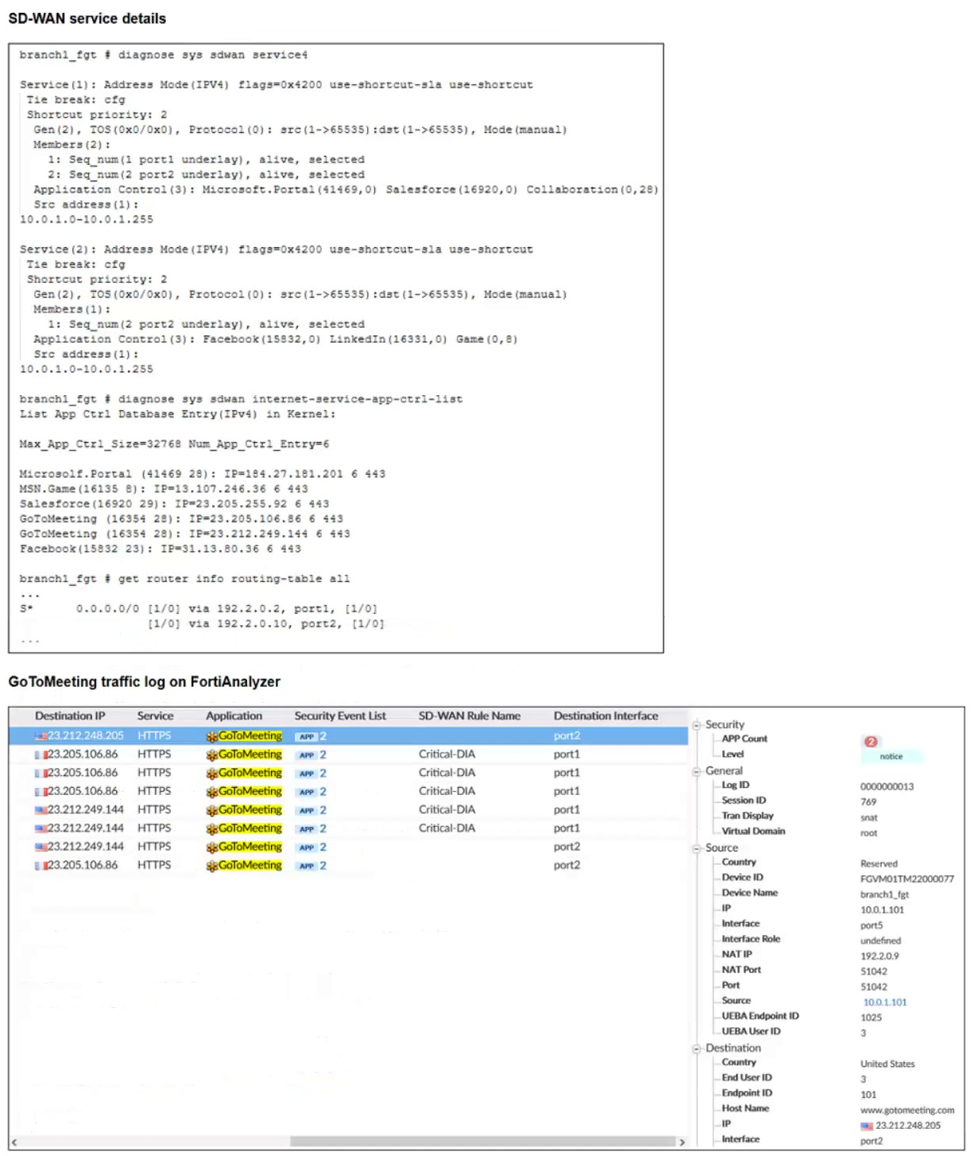The width and height of the screenshot is (971, 1156).
Task: Select the Log ID tree item
Action: 735,785
